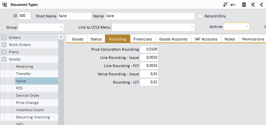Open the Archive dropdown

click(x=236, y=27)
